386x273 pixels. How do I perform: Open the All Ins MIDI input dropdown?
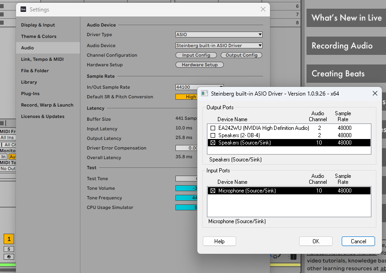tap(8, 138)
